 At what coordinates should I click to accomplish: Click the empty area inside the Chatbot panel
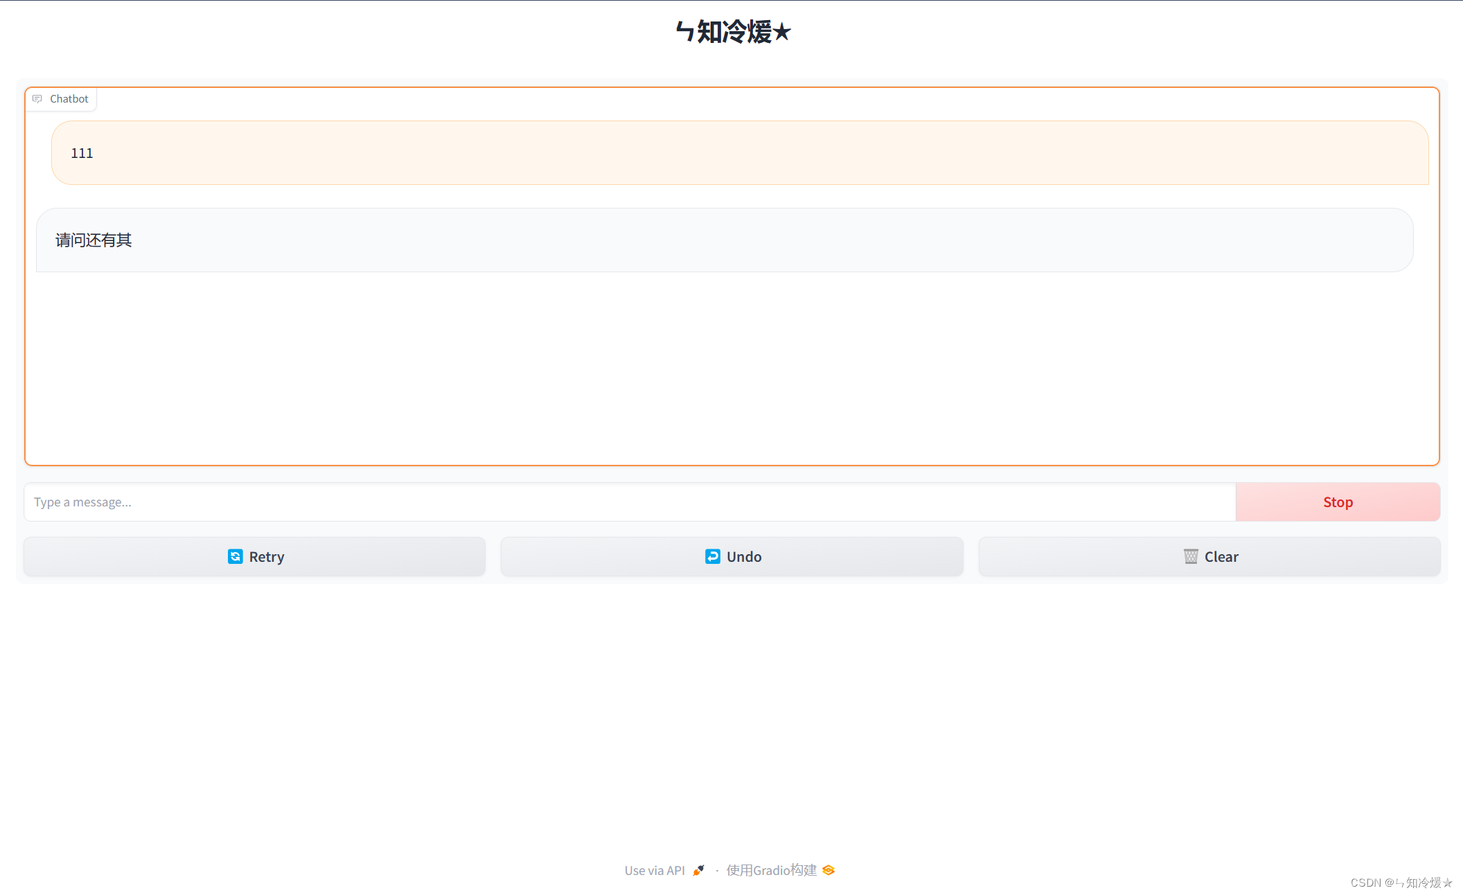pos(731,367)
